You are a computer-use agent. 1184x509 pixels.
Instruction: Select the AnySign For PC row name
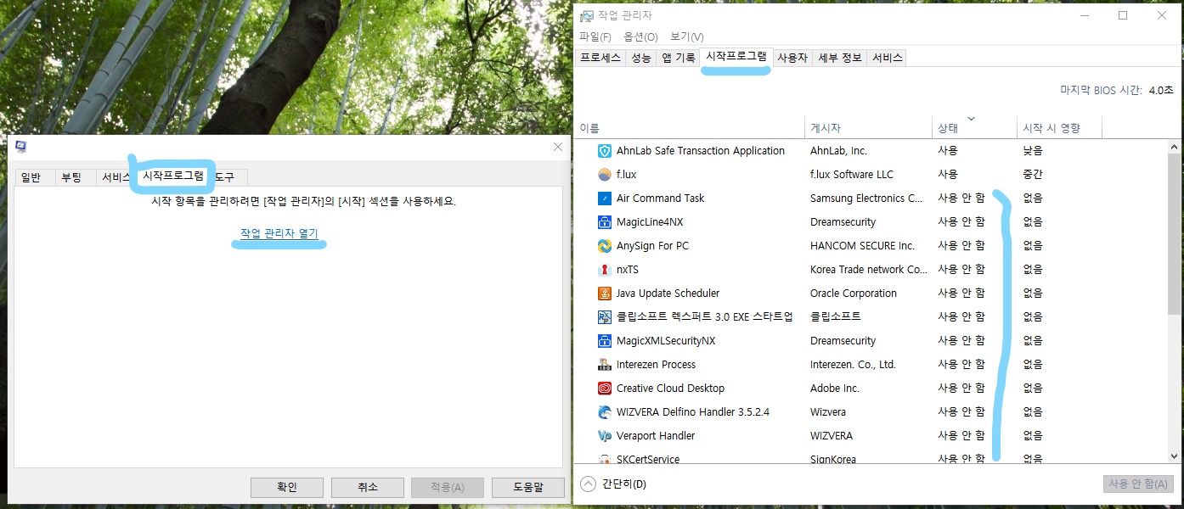652,246
